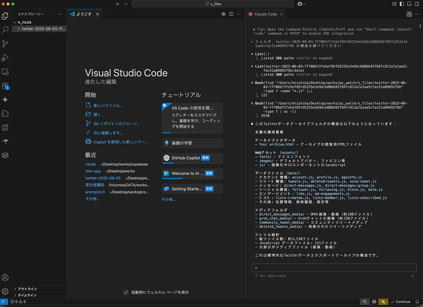Open the Copilot menu in title bar

pyautogui.click(x=301, y=4)
